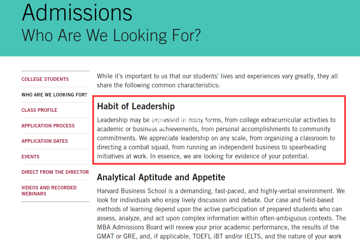Viewport: 360px width, 241px height.
Task: Select Who Are We Looking For? in sidebar
Action: tap(54, 95)
